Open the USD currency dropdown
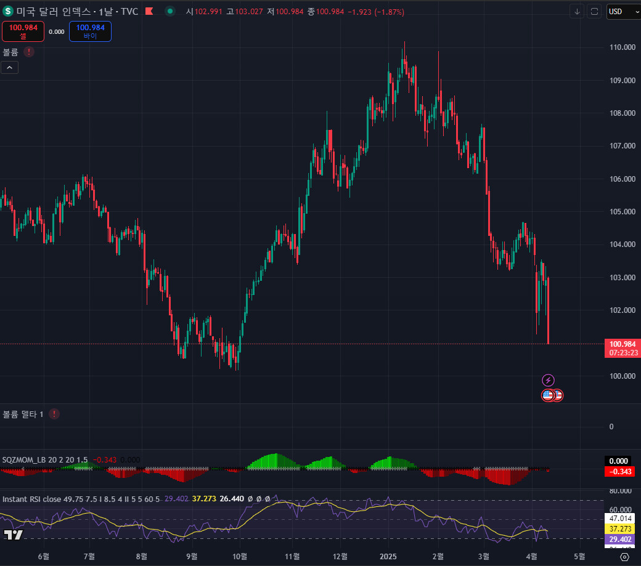This screenshot has height=566, width=641. coord(623,12)
